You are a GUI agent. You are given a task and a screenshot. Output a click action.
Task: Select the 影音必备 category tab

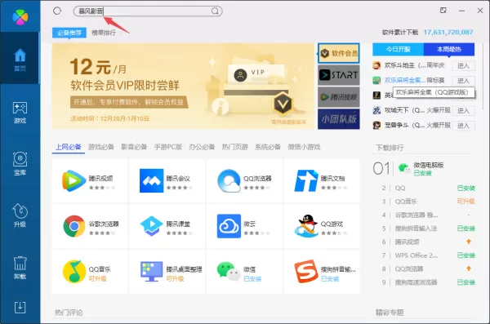tap(134, 147)
